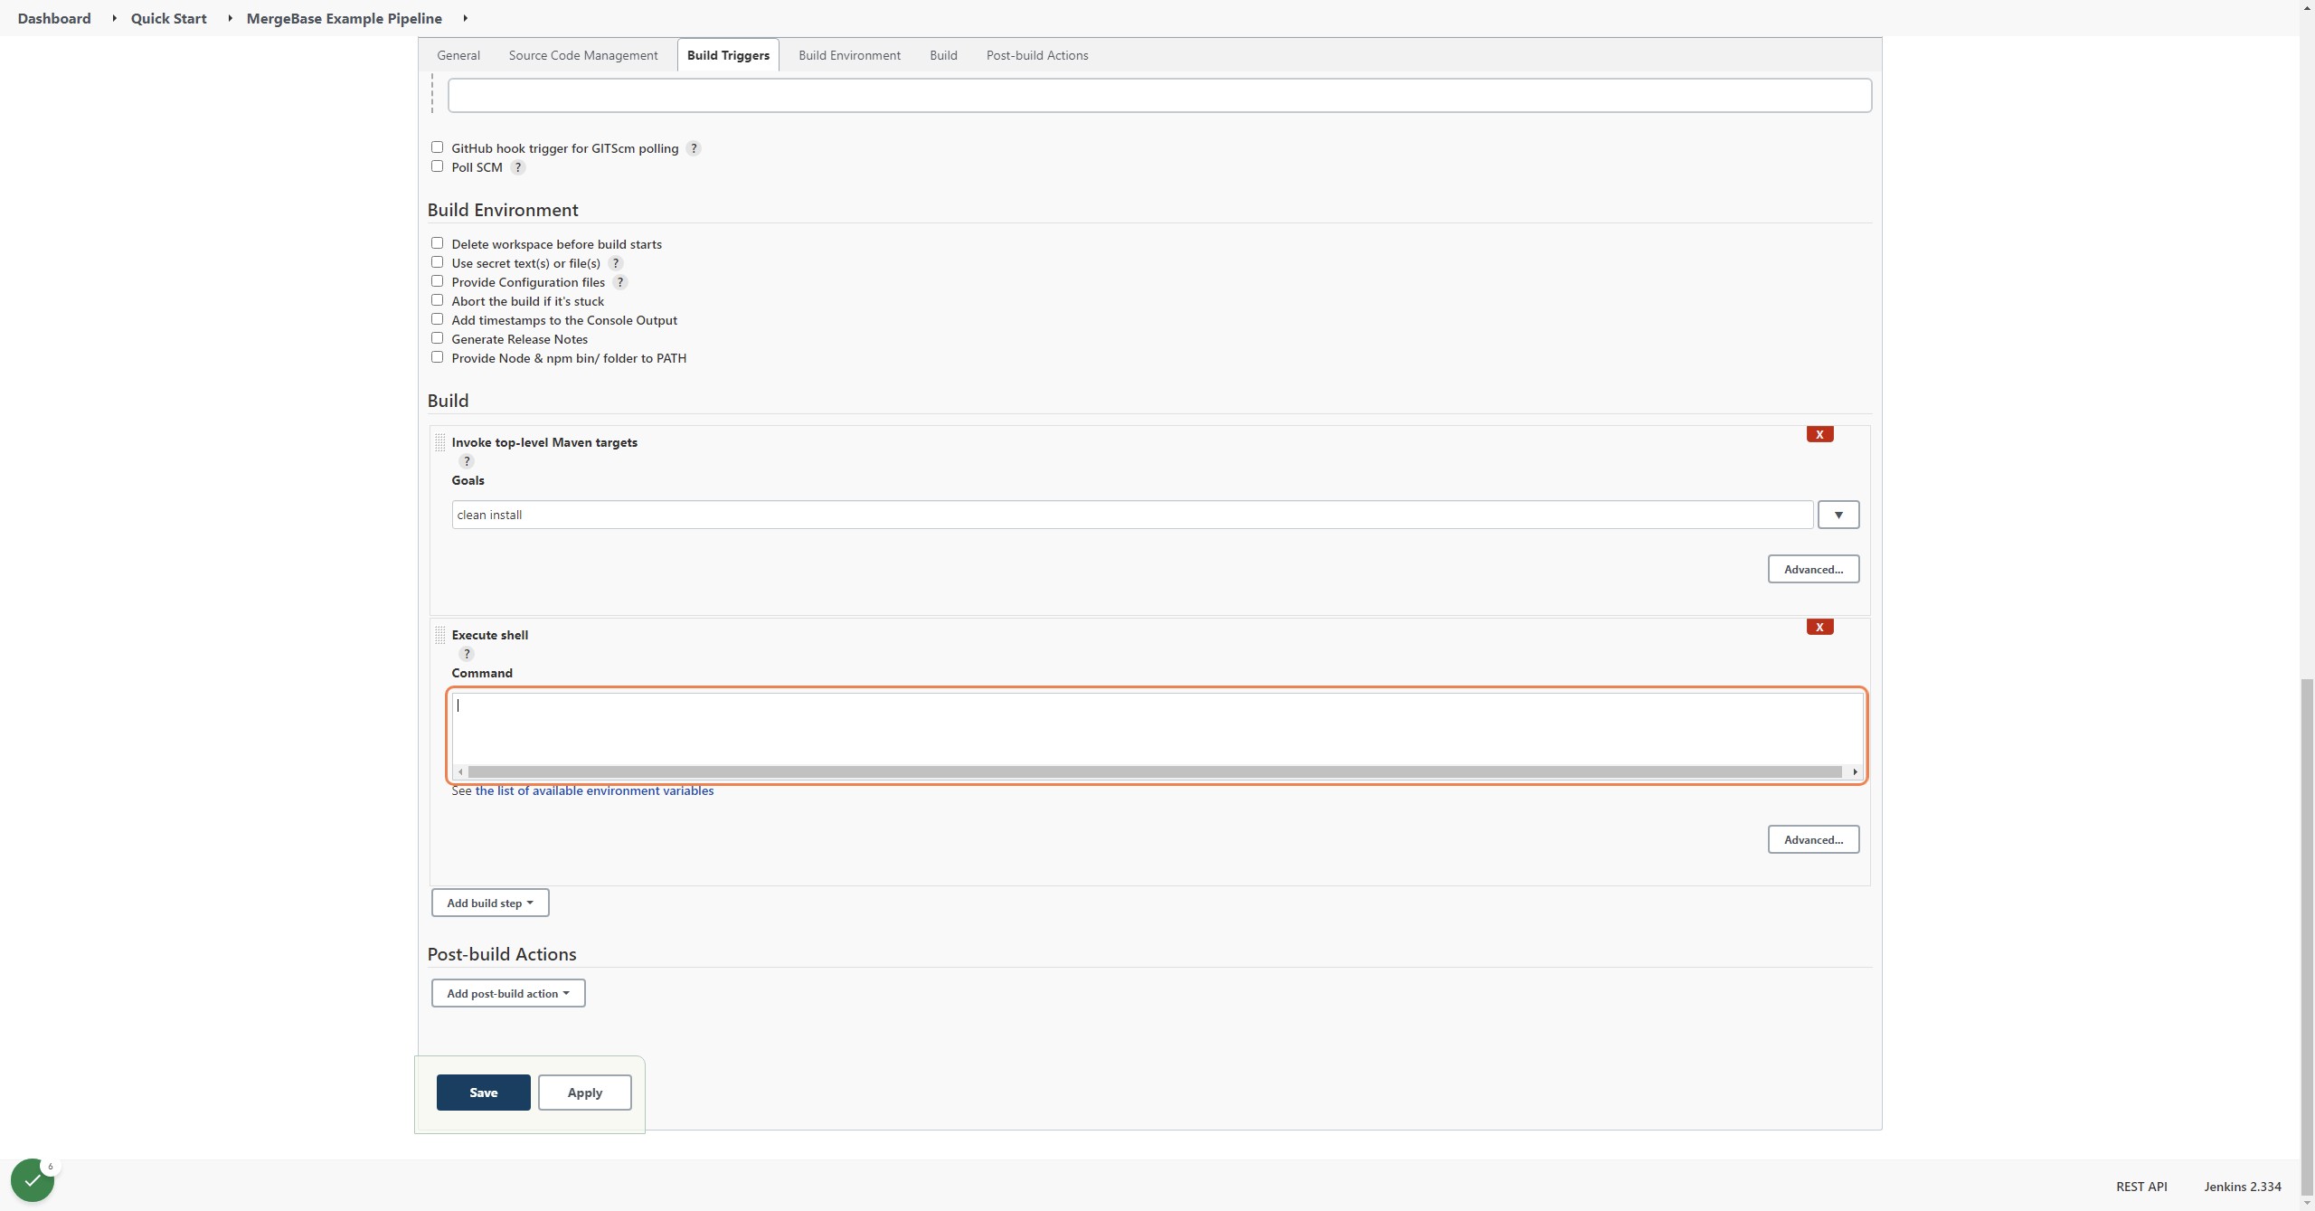Screen dimensions: 2315x1211
Task: Delete the Invoke top-level Maven targets step
Action: pyautogui.click(x=1819, y=434)
